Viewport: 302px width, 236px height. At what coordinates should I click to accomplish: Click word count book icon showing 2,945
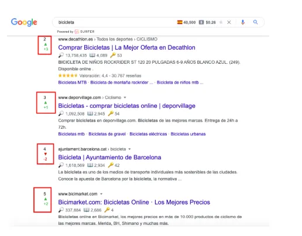pyautogui.click(x=90, y=114)
